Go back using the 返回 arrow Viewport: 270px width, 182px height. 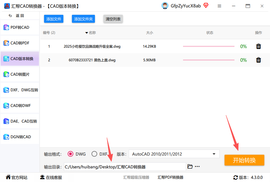click(x=10, y=16)
